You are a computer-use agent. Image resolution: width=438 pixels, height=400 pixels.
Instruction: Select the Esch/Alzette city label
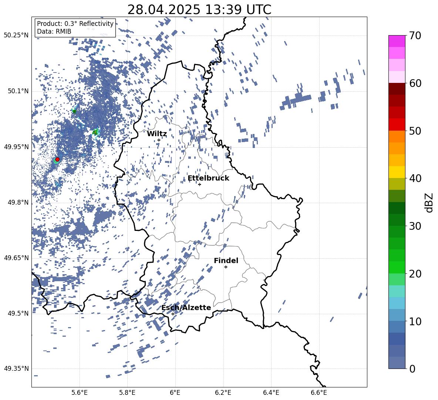186,307
